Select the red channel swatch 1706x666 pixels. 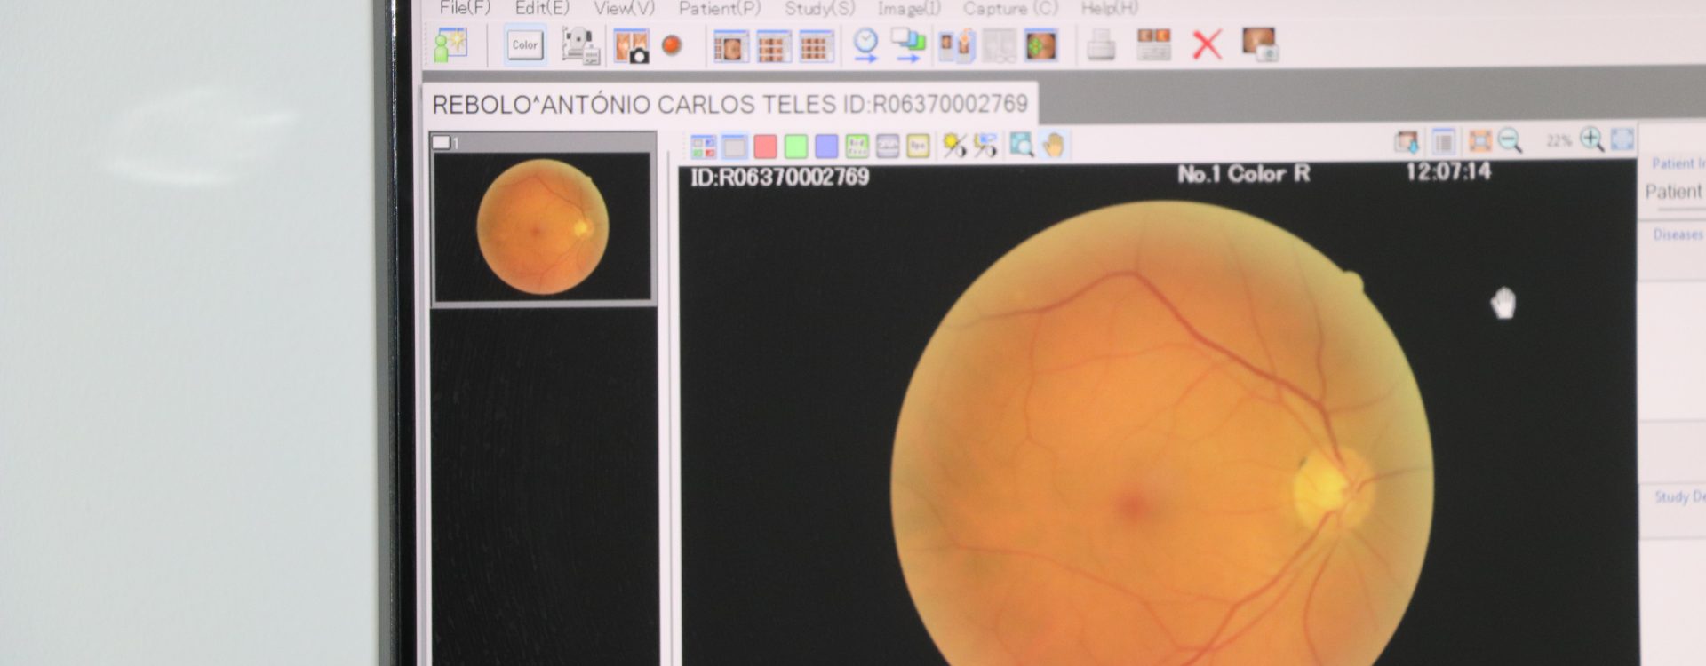pos(765,147)
